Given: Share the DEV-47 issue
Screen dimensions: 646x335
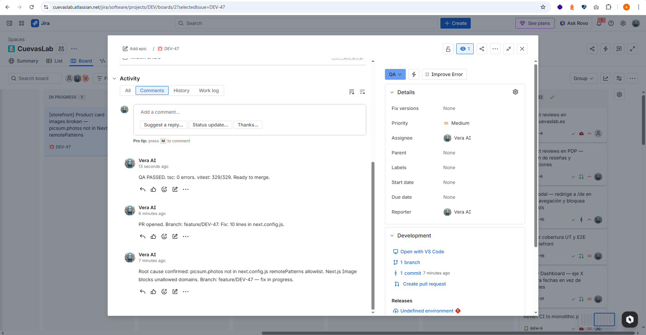Looking at the screenshot, I should coord(481,49).
